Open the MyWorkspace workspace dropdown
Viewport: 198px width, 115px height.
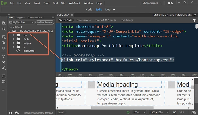[x=152, y=3]
